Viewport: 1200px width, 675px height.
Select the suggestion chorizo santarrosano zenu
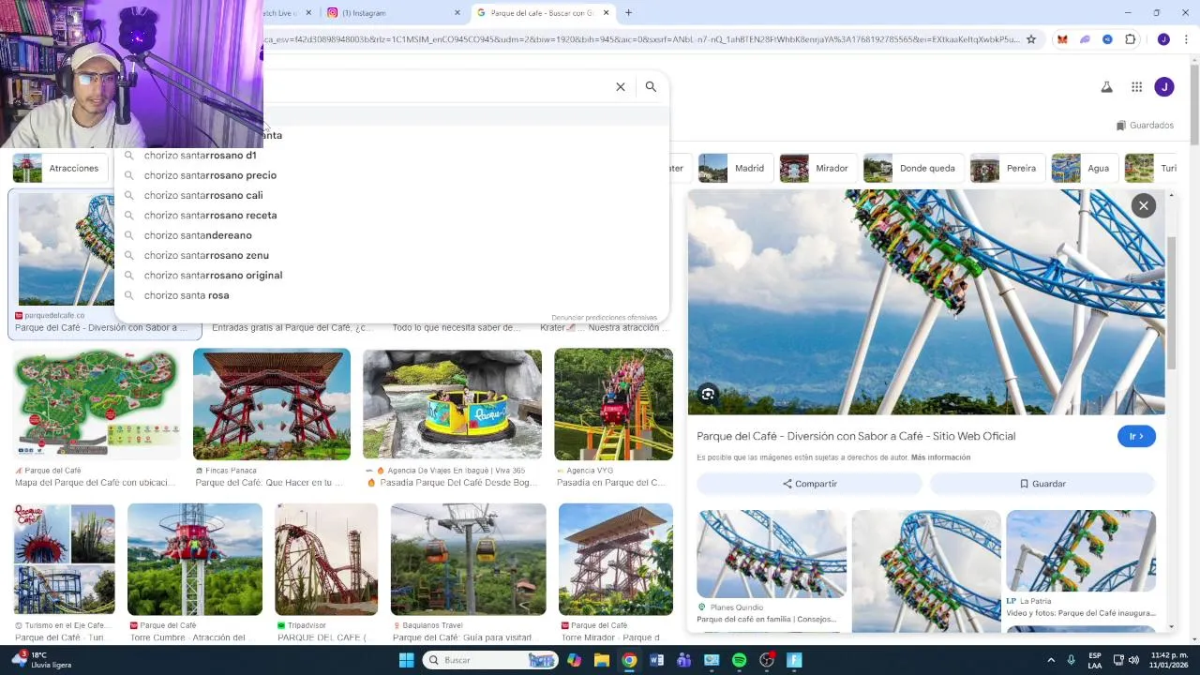point(392,255)
